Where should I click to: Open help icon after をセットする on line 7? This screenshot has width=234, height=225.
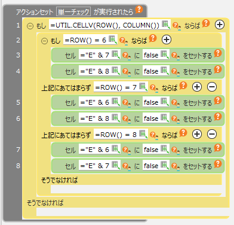click(x=218, y=147)
